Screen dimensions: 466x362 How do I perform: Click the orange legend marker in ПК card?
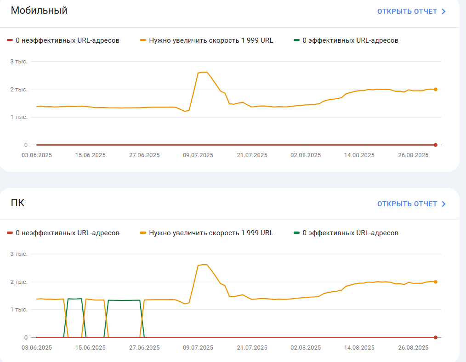[x=143, y=232]
